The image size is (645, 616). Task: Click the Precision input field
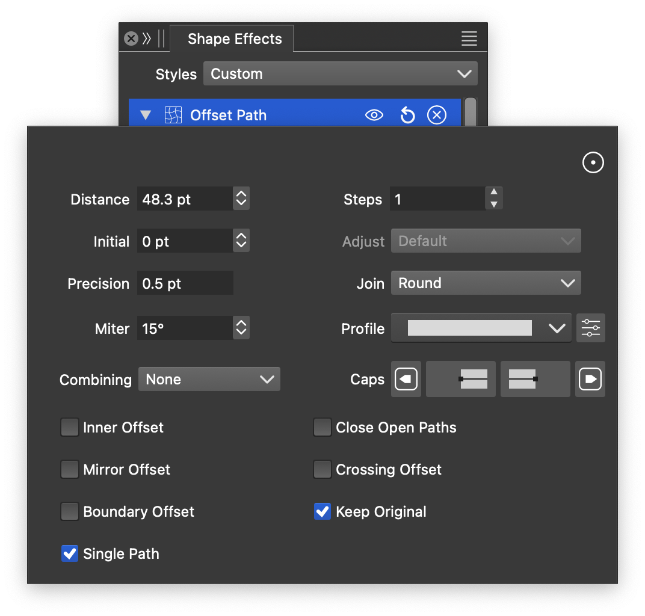pos(185,283)
